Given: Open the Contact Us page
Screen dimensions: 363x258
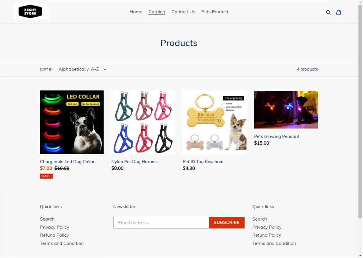Looking at the screenshot, I should point(183,12).
